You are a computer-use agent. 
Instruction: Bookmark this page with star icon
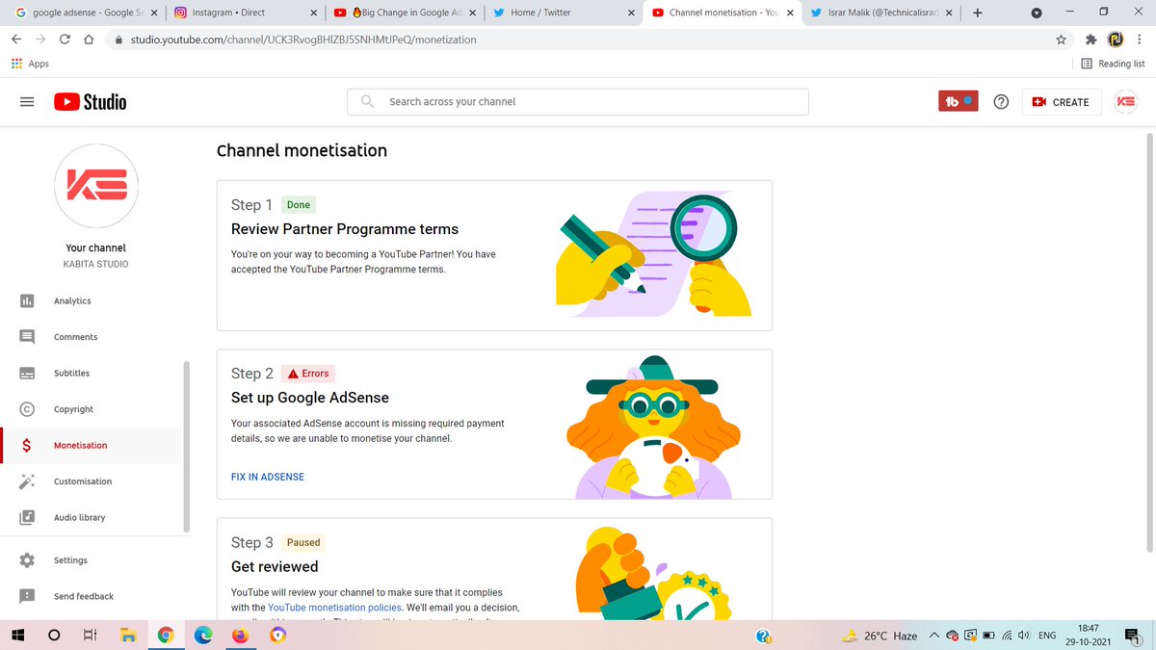coord(1061,39)
